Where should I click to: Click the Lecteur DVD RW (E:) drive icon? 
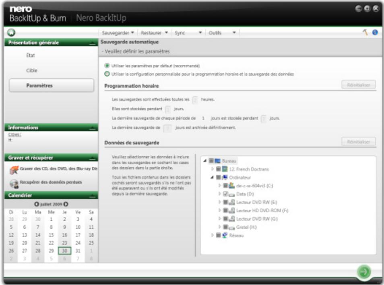(x=232, y=202)
